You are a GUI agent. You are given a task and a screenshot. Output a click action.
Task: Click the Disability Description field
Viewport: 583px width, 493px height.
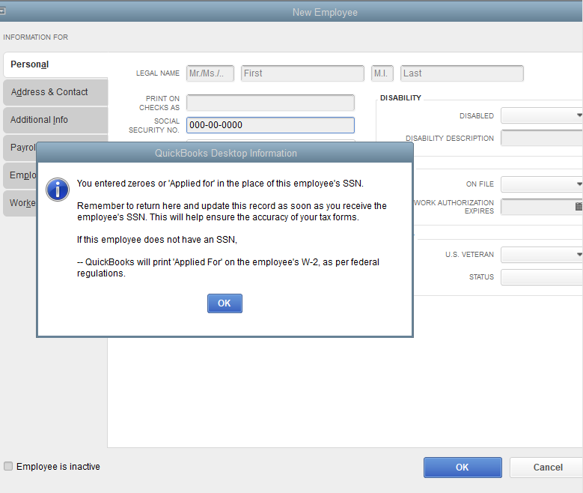542,138
